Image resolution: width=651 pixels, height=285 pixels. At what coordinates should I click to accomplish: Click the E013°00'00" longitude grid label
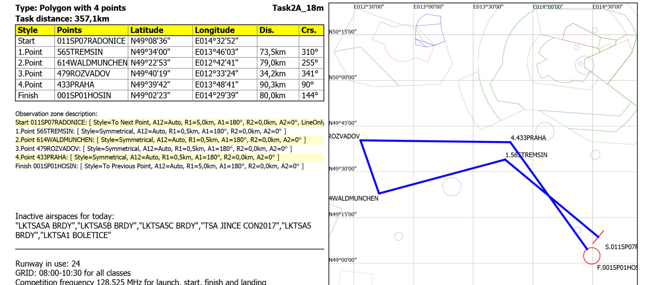(x=428, y=7)
